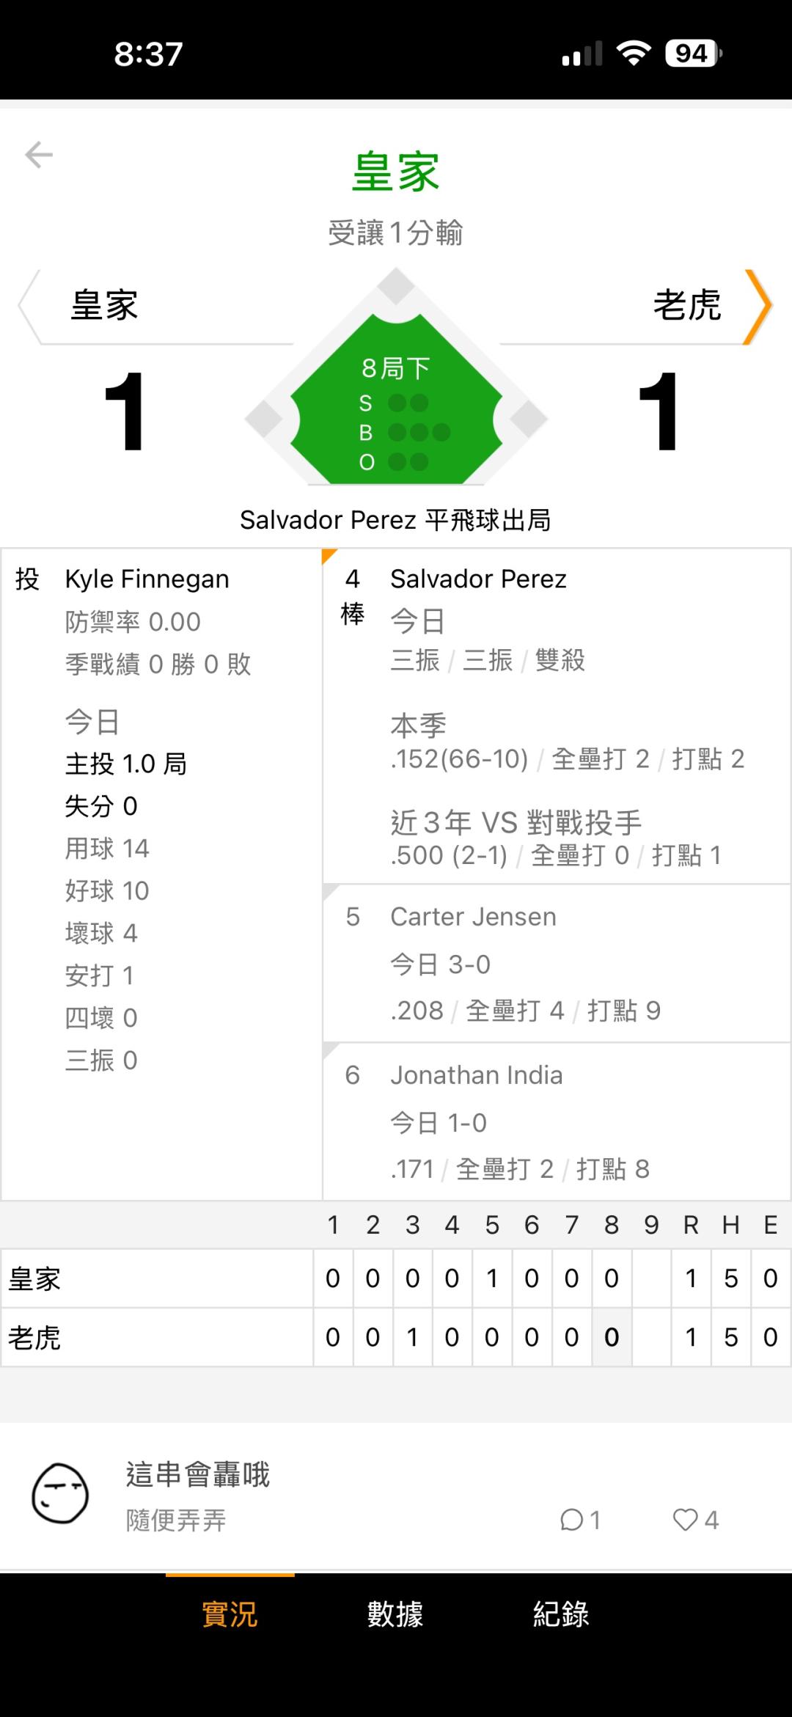Open batter Salvador Perez's profile

click(478, 579)
